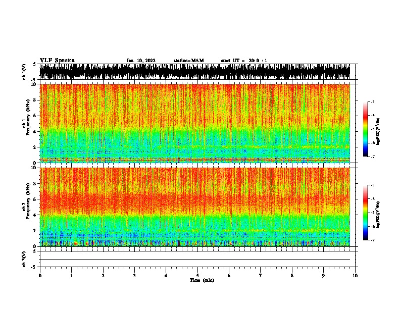Click the time axis tick label "1"
Viewport: 400px width, 309px height.
[x=71, y=276]
